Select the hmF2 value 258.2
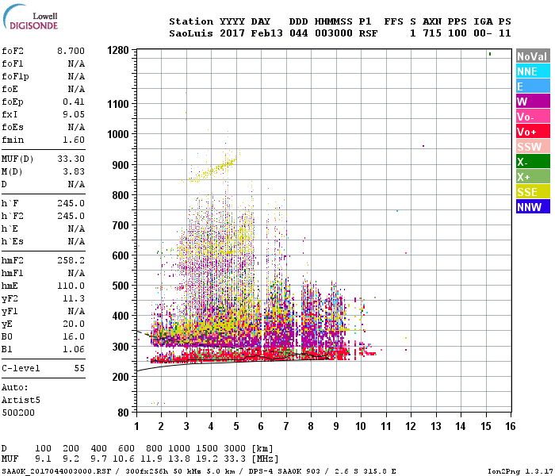555x476 pixels. point(71,260)
